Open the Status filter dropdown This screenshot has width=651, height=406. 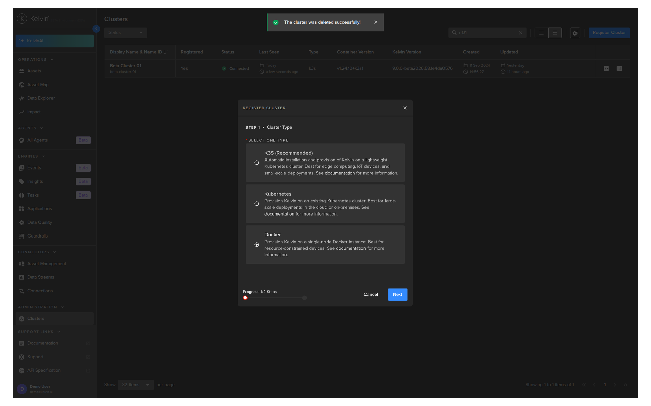pos(125,33)
